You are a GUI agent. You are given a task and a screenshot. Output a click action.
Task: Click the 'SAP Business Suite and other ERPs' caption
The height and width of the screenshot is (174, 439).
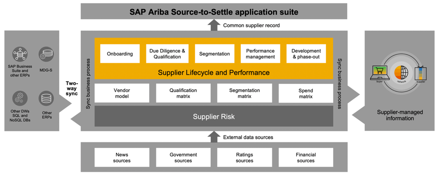(20, 71)
